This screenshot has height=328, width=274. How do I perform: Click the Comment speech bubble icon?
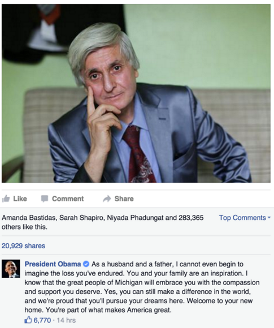tap(45, 198)
